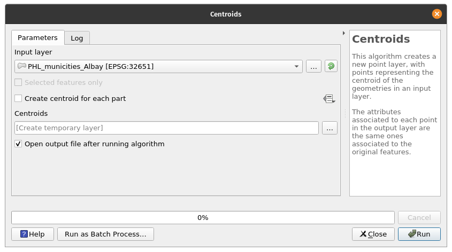
Task: Click the Centroids output path field
Action: click(166, 128)
